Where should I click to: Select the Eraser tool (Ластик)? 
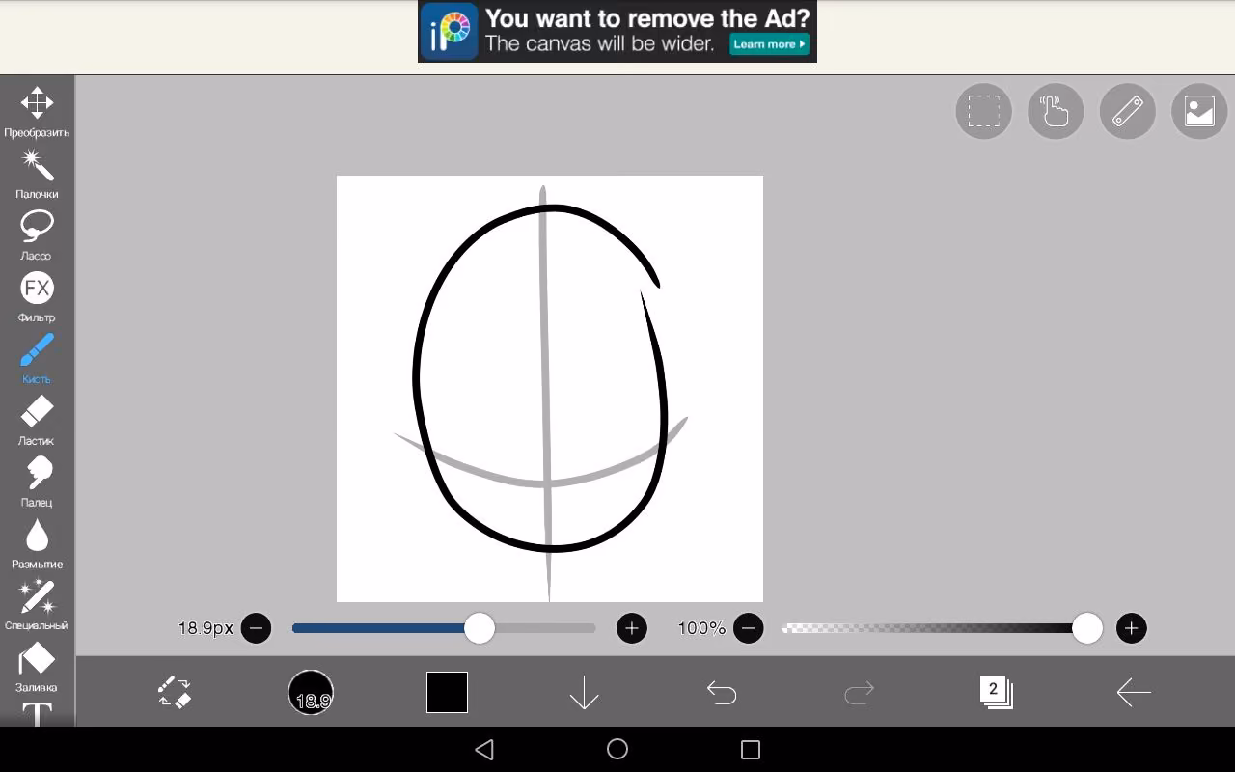pos(37,421)
